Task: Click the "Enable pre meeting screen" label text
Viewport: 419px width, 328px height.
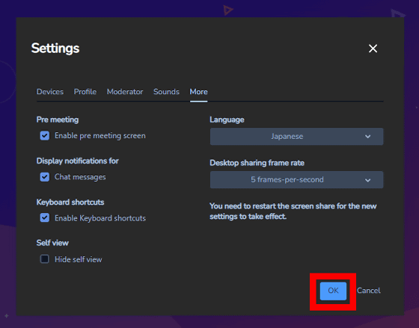Action: click(x=100, y=136)
